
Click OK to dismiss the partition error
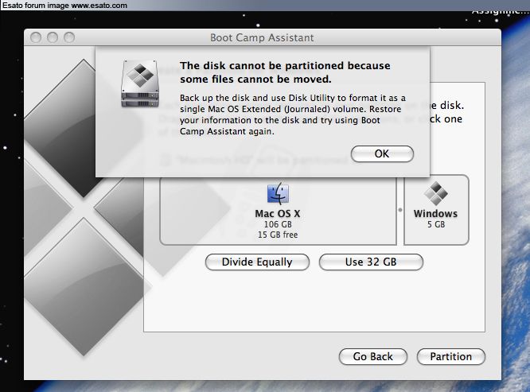pyautogui.click(x=382, y=154)
